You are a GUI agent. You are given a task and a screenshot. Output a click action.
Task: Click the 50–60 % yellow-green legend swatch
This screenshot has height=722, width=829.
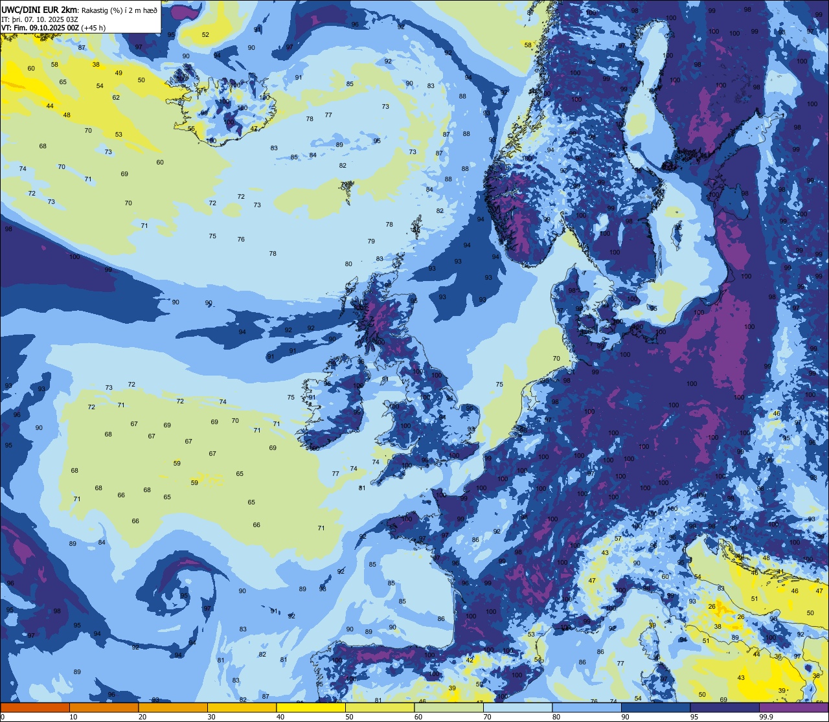click(x=380, y=708)
